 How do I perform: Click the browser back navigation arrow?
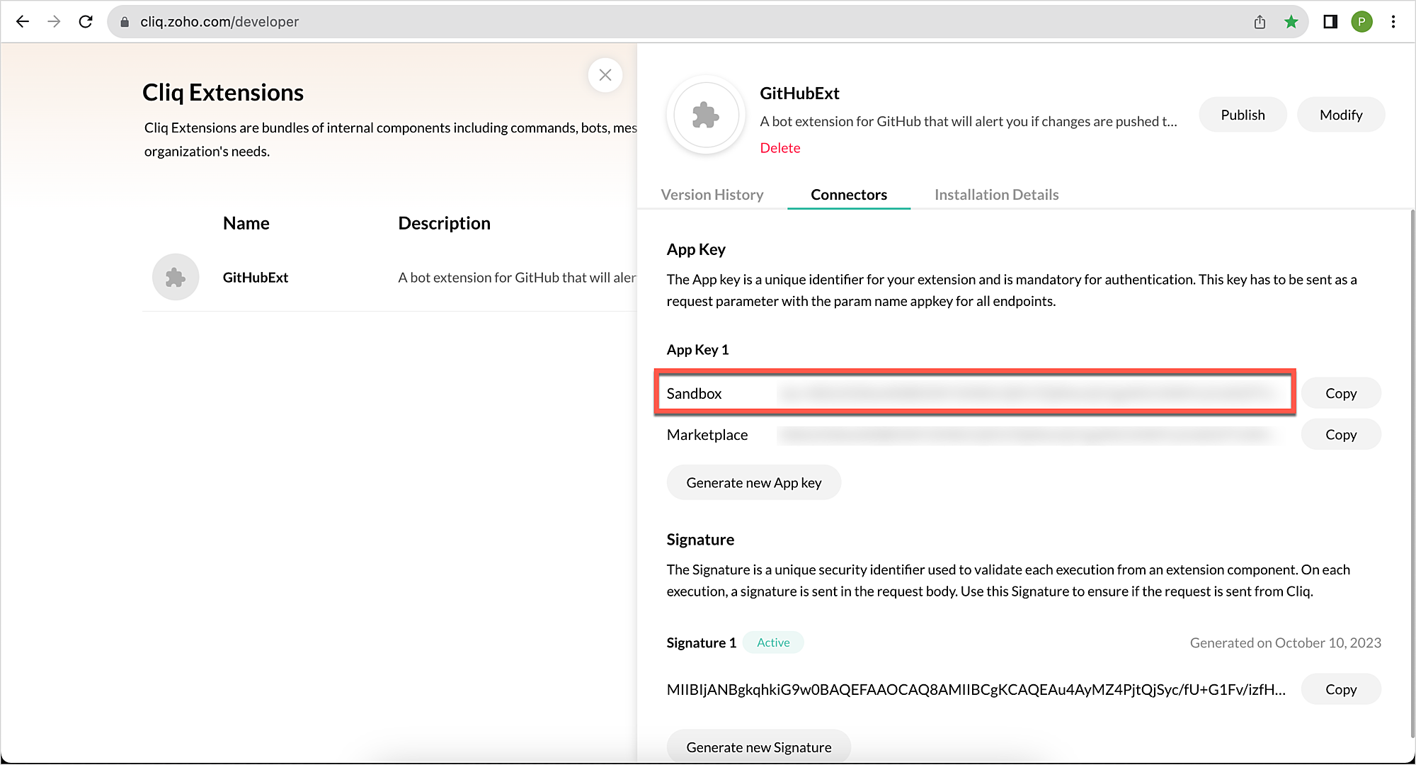point(23,21)
